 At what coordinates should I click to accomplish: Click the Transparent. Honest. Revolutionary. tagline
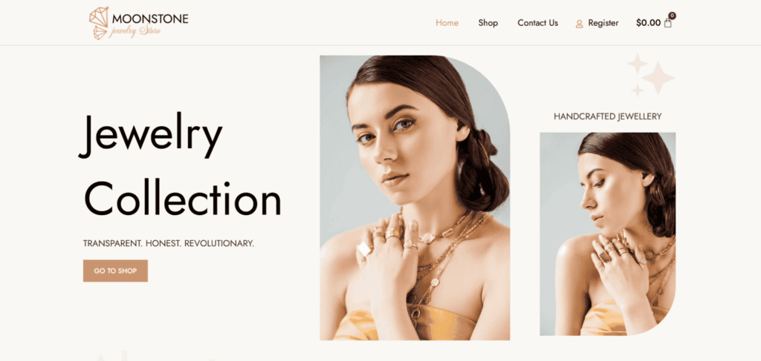click(x=169, y=243)
